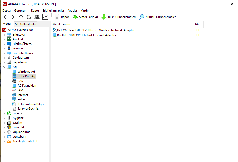Image resolution: width=238 pixels, height=162 pixels.
Task: Expand the Yazılım node
Action: click(4, 123)
